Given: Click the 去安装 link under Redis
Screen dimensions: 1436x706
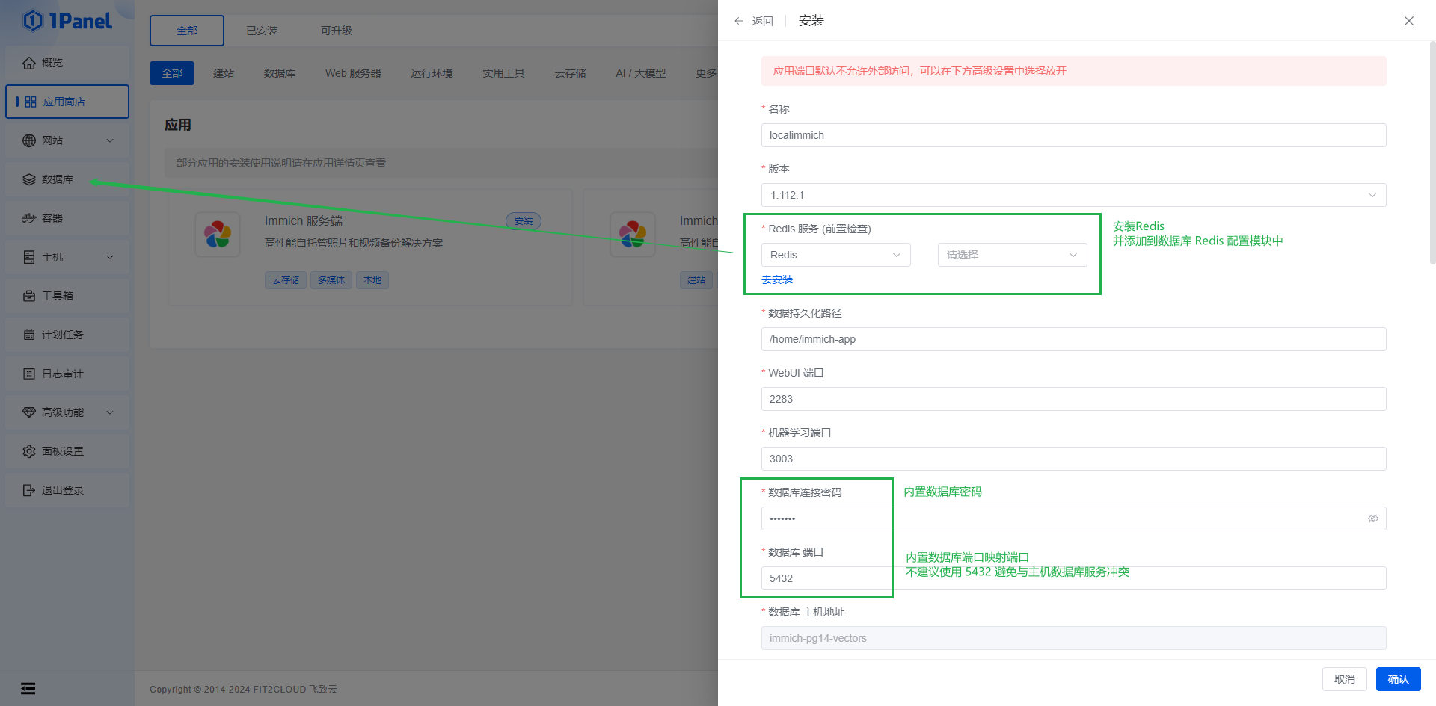Looking at the screenshot, I should pos(777,279).
